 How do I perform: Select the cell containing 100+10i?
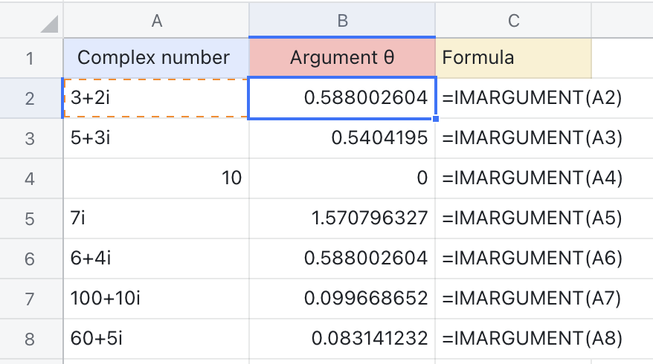pyautogui.click(x=156, y=299)
